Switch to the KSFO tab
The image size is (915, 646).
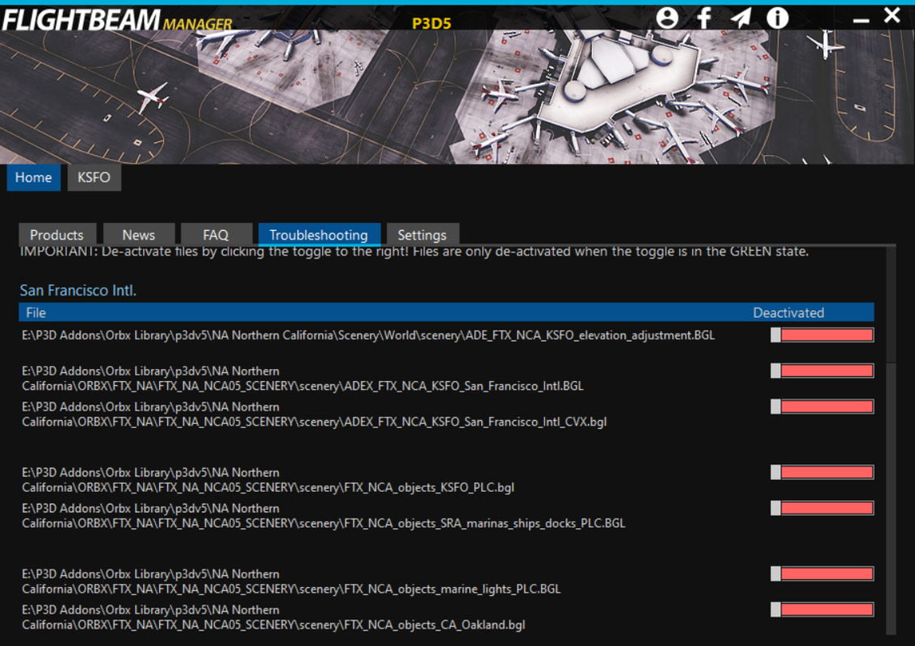pyautogui.click(x=94, y=178)
